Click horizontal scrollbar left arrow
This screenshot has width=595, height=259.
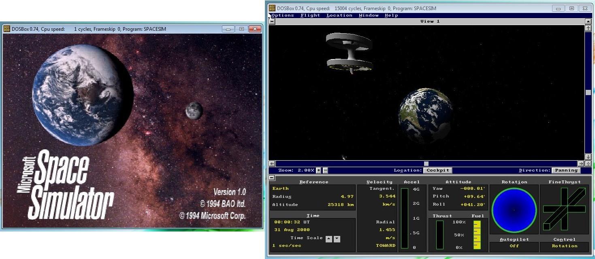tap(272, 163)
